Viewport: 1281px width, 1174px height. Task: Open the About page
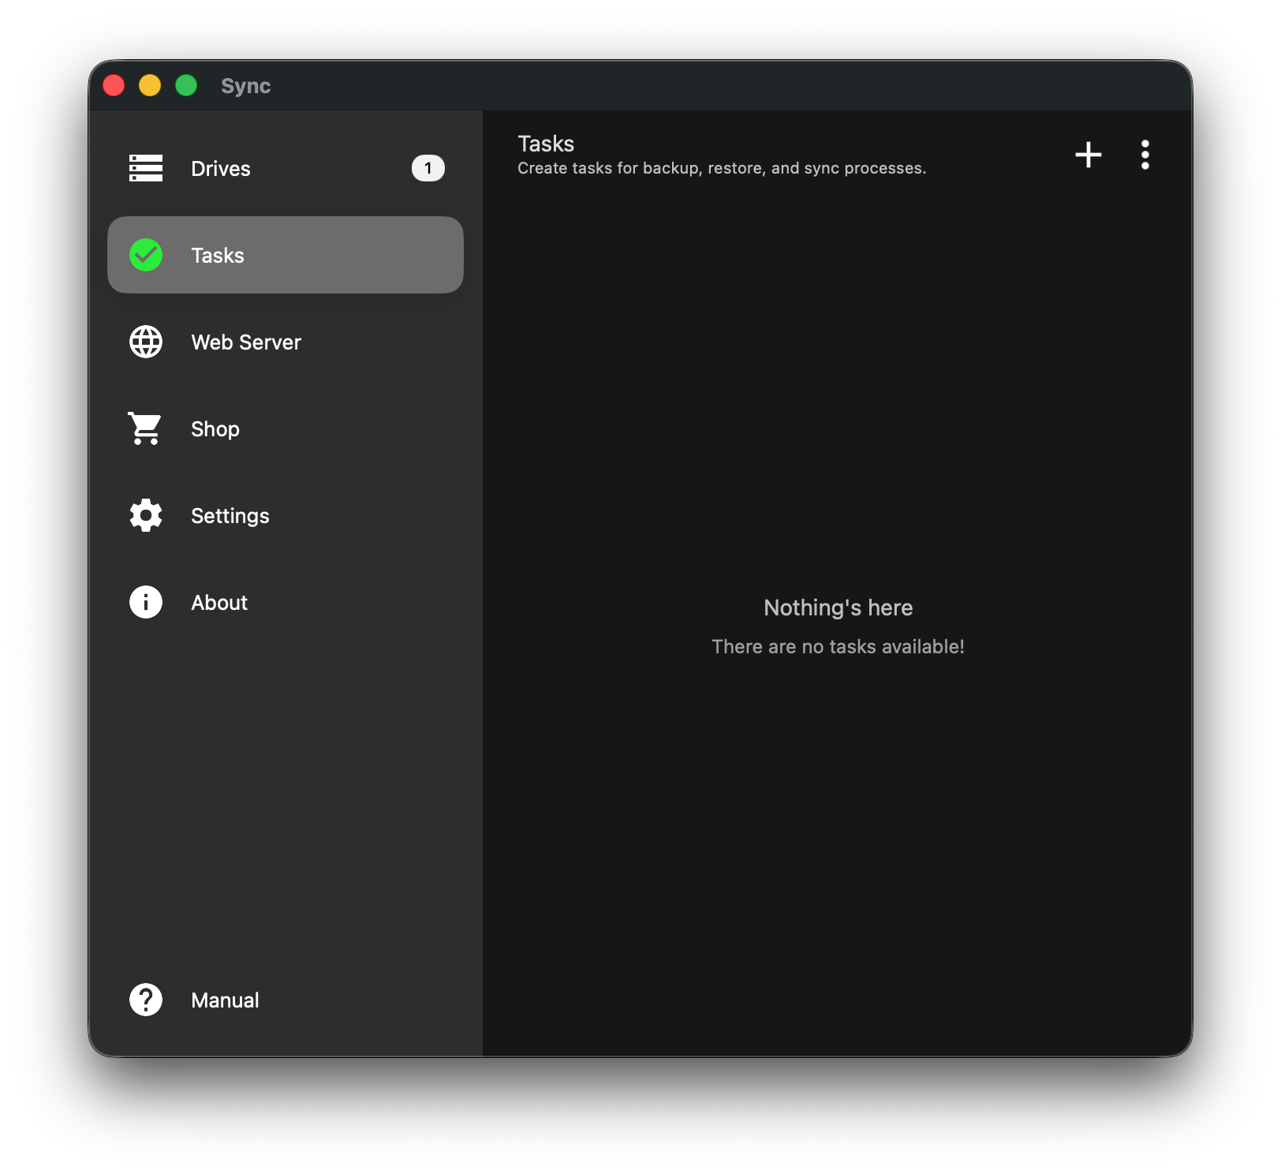click(218, 602)
